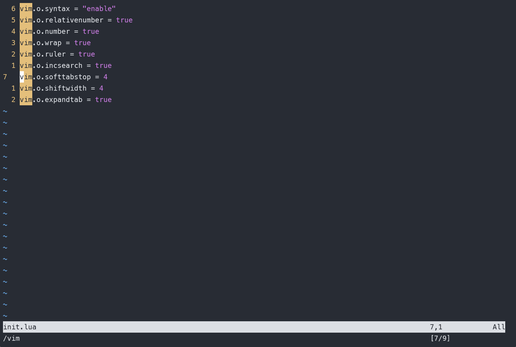Viewport: 516px width, 347px height.
Task: Click true on the wrap line
Action: pos(83,43)
